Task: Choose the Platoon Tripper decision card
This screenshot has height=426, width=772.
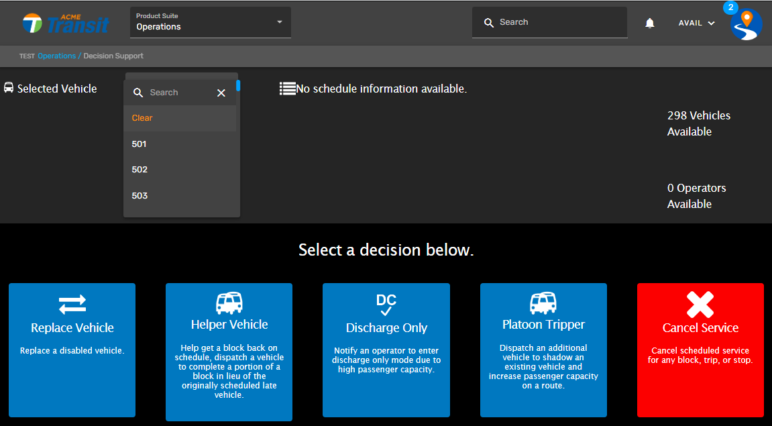Action: pyautogui.click(x=543, y=350)
